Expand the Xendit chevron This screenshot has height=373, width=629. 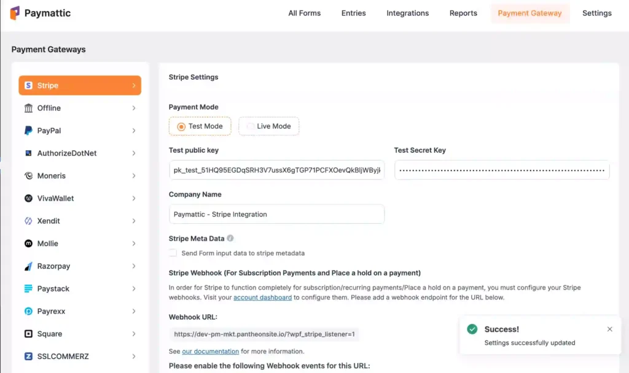[133, 221]
